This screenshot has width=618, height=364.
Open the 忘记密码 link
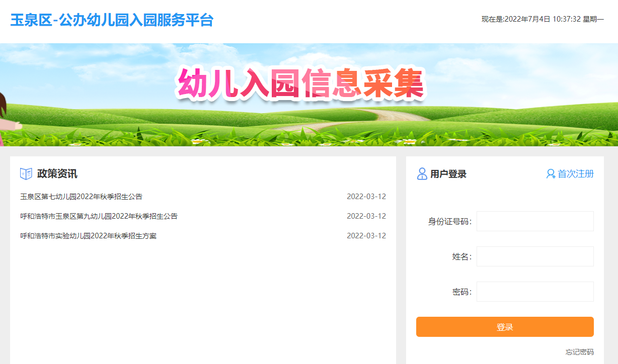[579, 352]
